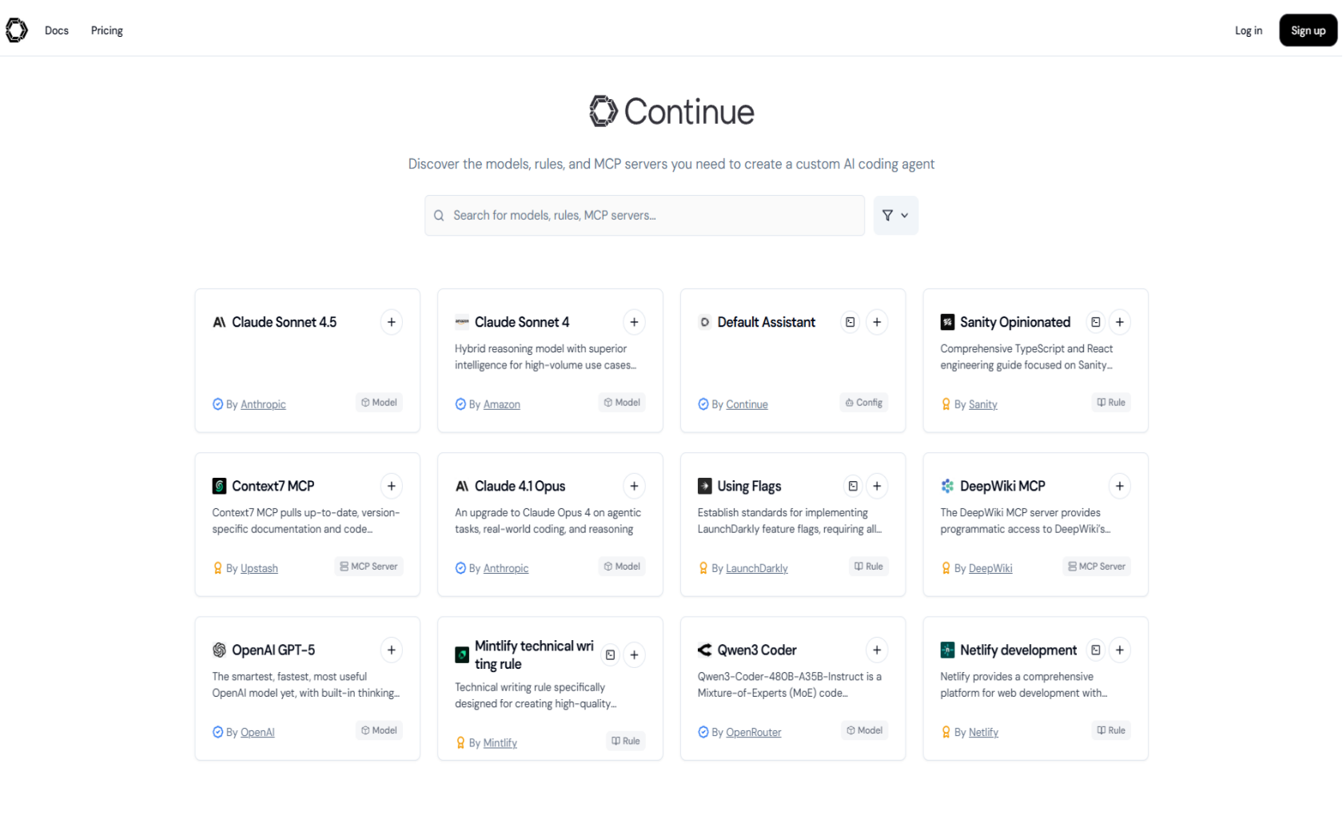Click square icon on Sanity Opinionated card
This screenshot has width=1343, height=839.
point(1096,322)
